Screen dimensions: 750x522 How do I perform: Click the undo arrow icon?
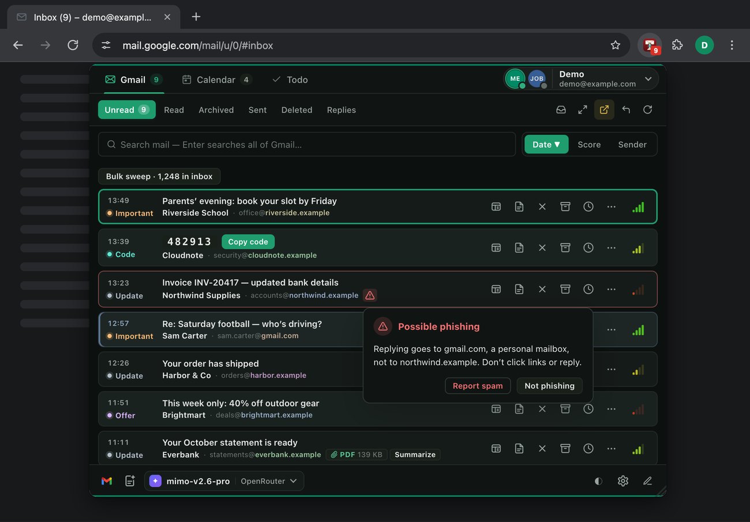coord(626,110)
